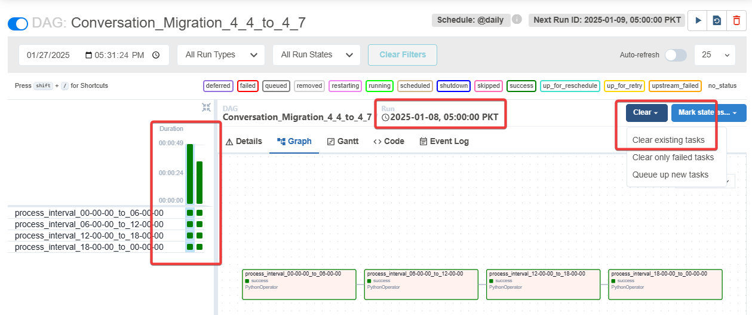Filter by the failed status legend badge
This screenshot has height=315, width=752.
[x=247, y=86]
